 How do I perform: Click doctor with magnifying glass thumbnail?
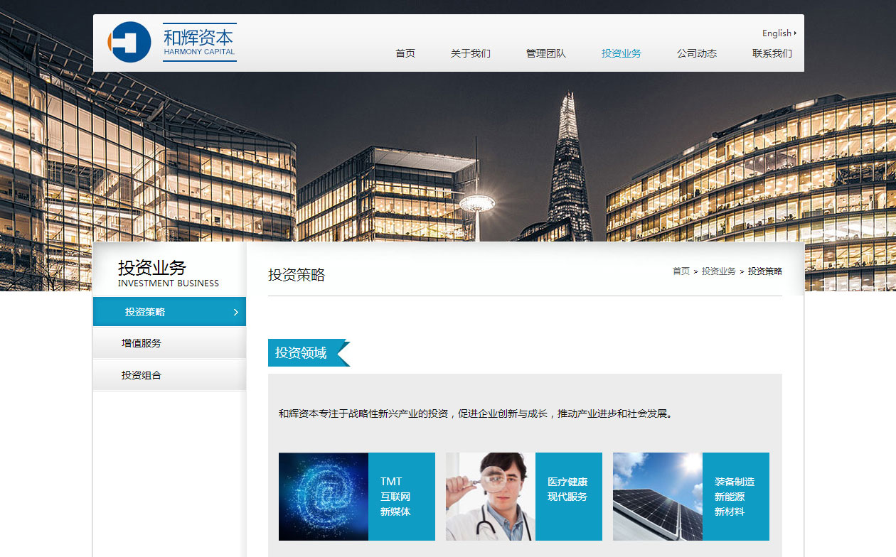click(x=491, y=497)
